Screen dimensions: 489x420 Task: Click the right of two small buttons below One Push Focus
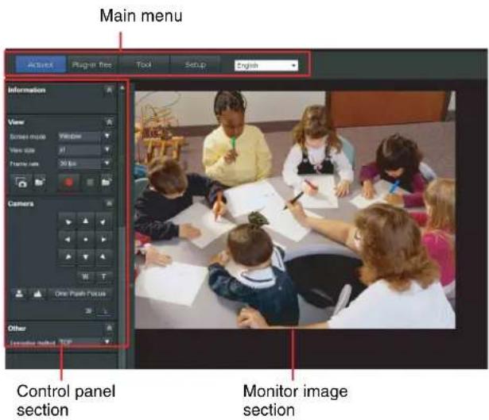click(106, 310)
